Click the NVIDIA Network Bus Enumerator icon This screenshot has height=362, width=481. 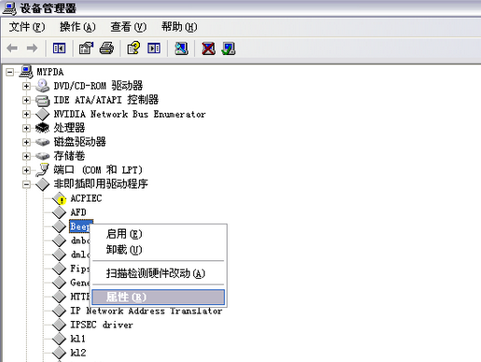42,114
